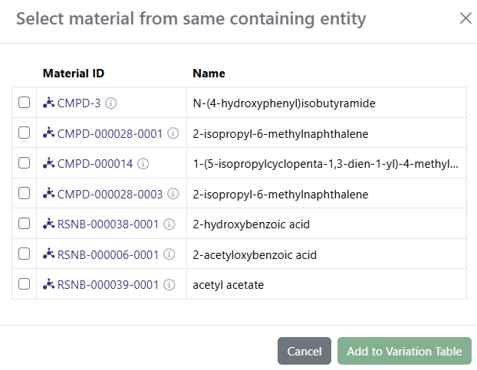This screenshot has height=370, width=477.
Task: Follow the CMPD-000028-0003 link
Action: point(110,194)
